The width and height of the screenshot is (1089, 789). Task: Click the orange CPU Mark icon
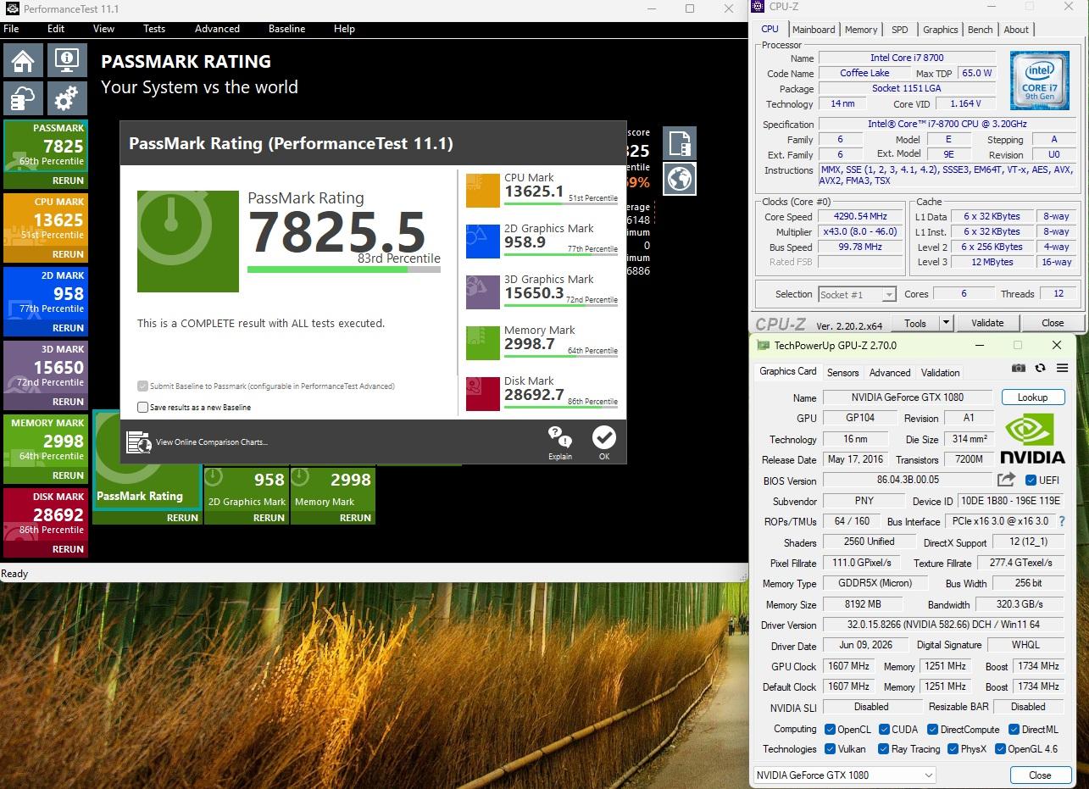(483, 190)
